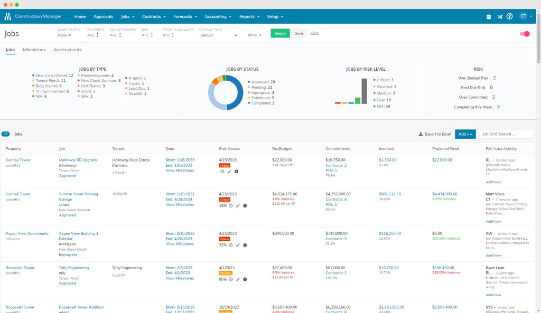Click the 59 jobs count badge
Image resolution: width=541 pixels, height=313 pixels.
click(5, 134)
